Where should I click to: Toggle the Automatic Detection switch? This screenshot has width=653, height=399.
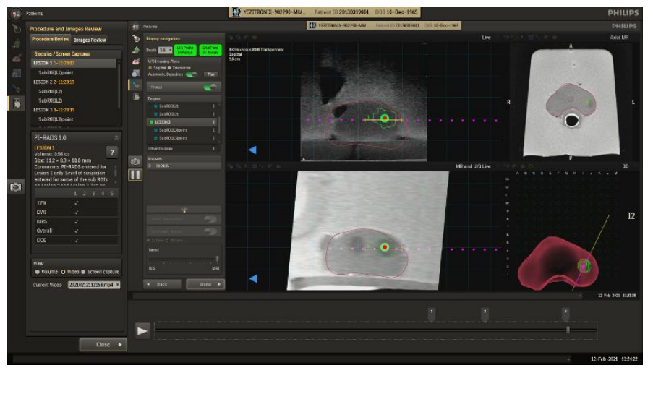191,74
